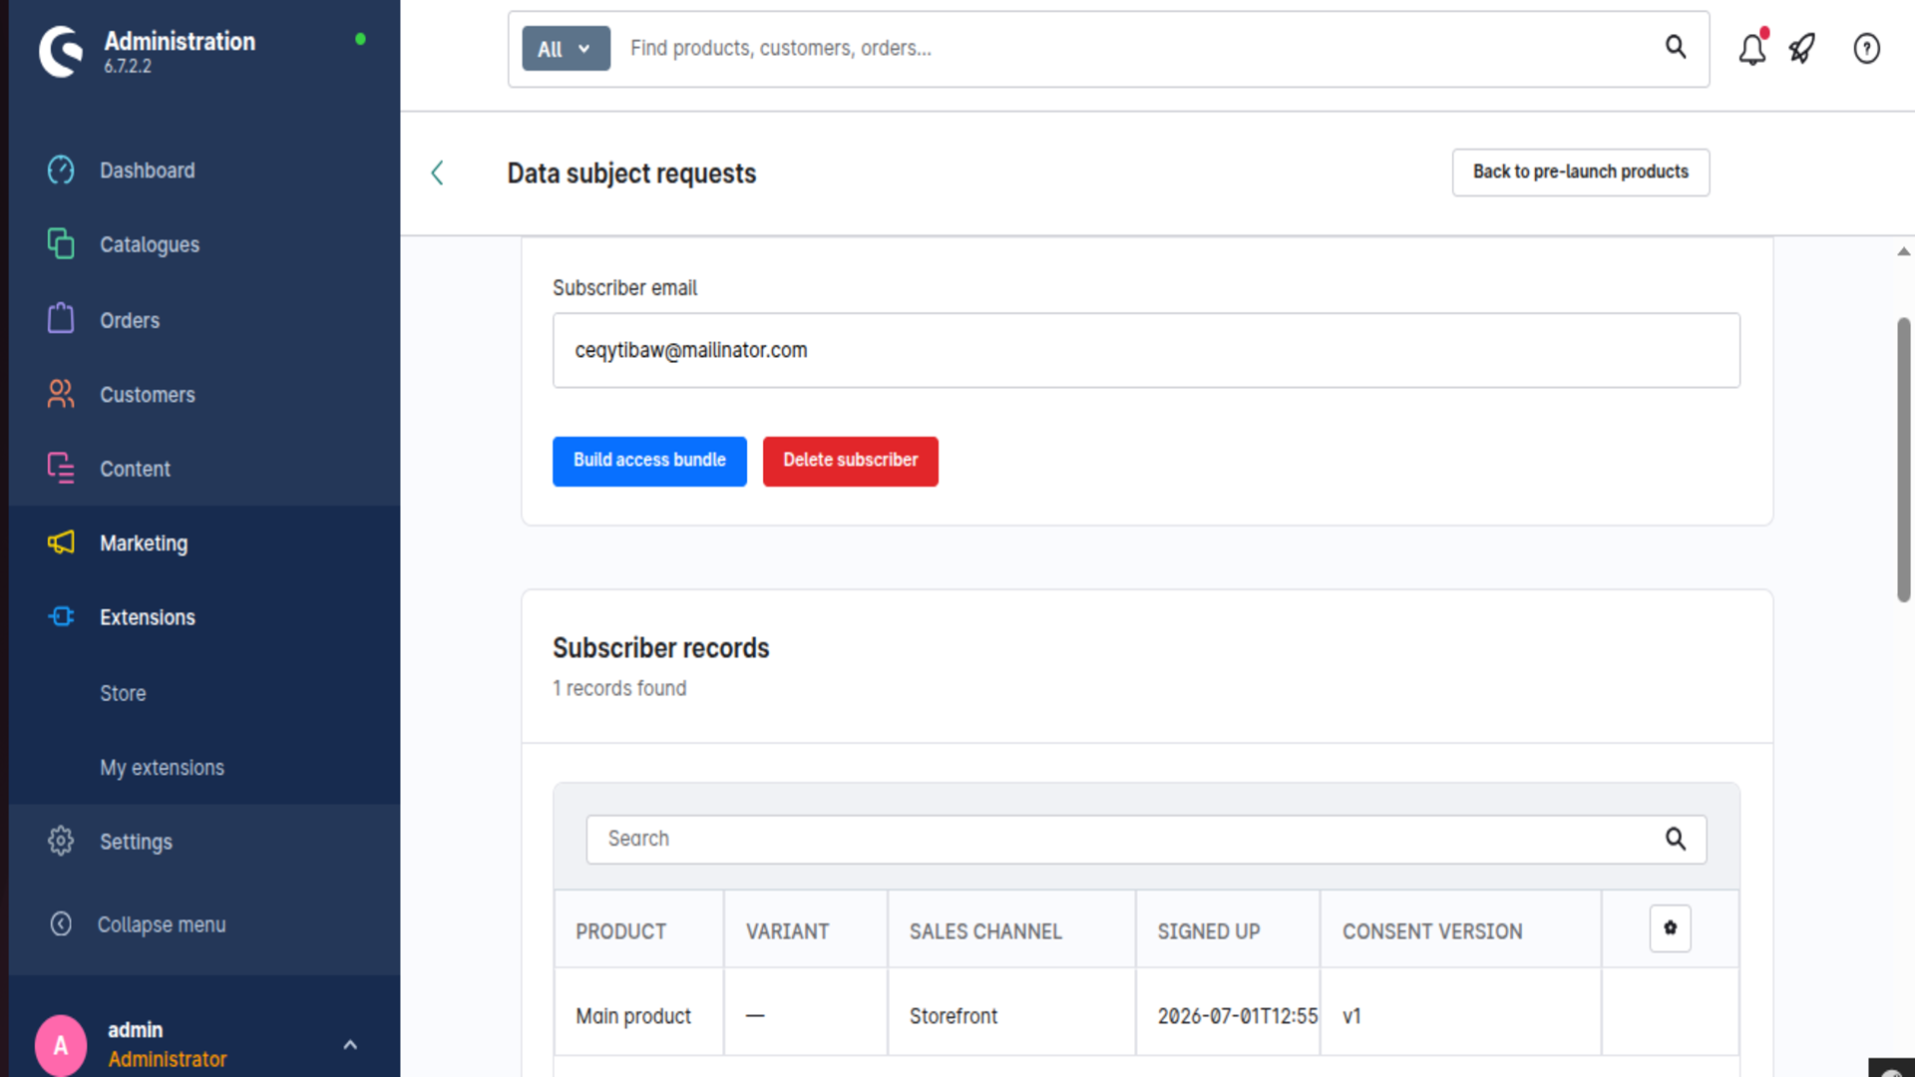Open the Orders menu label
This screenshot has height=1077, width=1915.
(130, 321)
